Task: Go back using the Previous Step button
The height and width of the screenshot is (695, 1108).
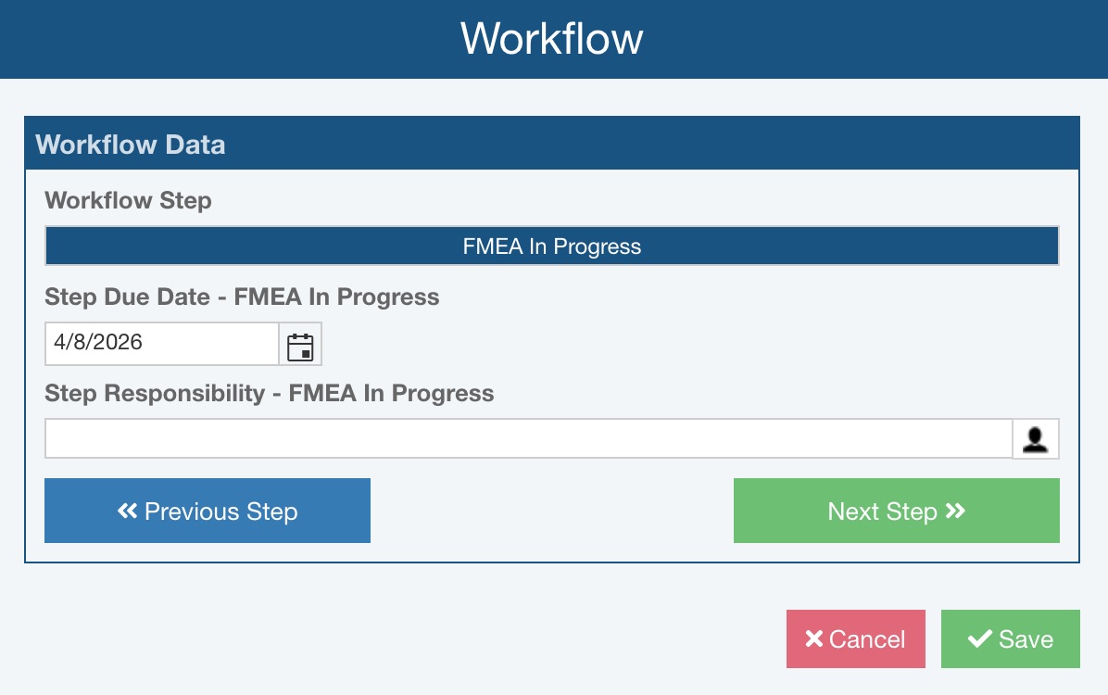Action: 208,511
